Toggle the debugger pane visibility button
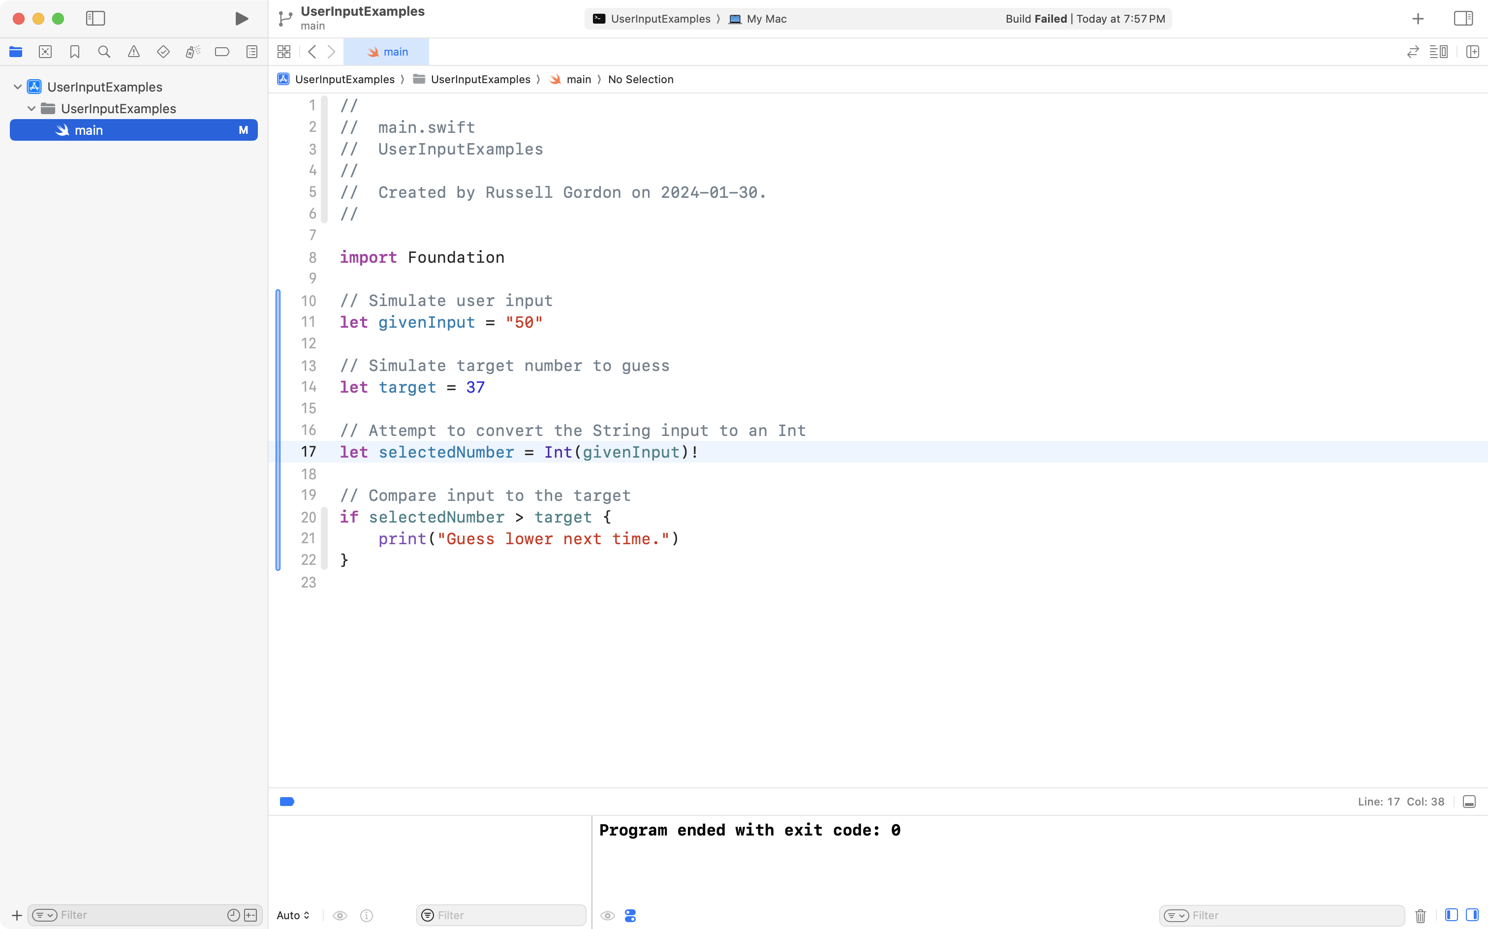The image size is (1488, 929). (x=1453, y=915)
